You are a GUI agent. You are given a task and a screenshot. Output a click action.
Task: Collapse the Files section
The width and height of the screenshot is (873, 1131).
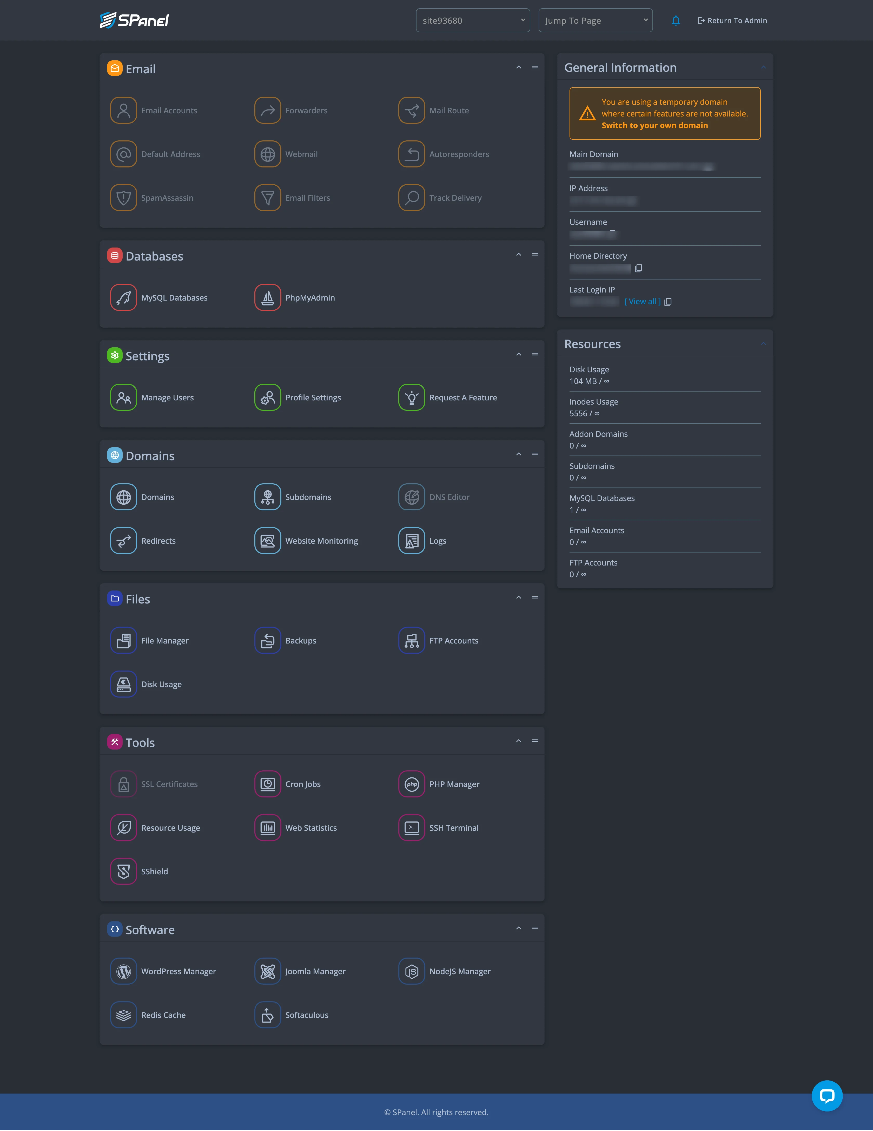[518, 597]
